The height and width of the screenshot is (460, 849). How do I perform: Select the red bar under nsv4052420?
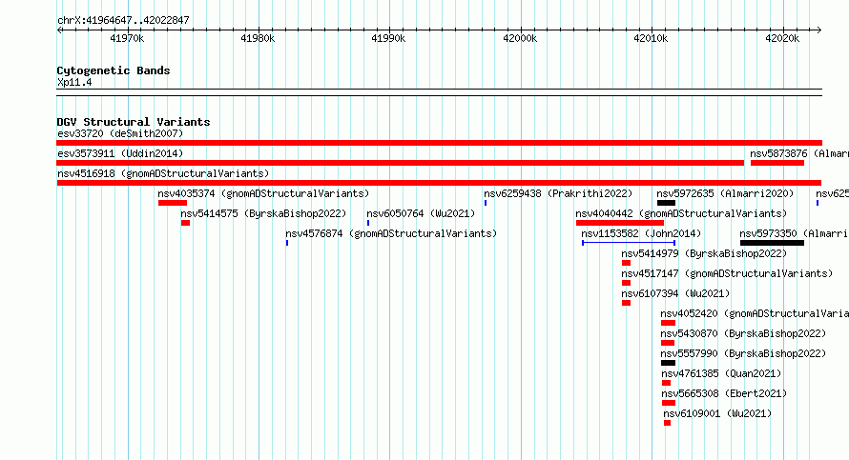[668, 323]
